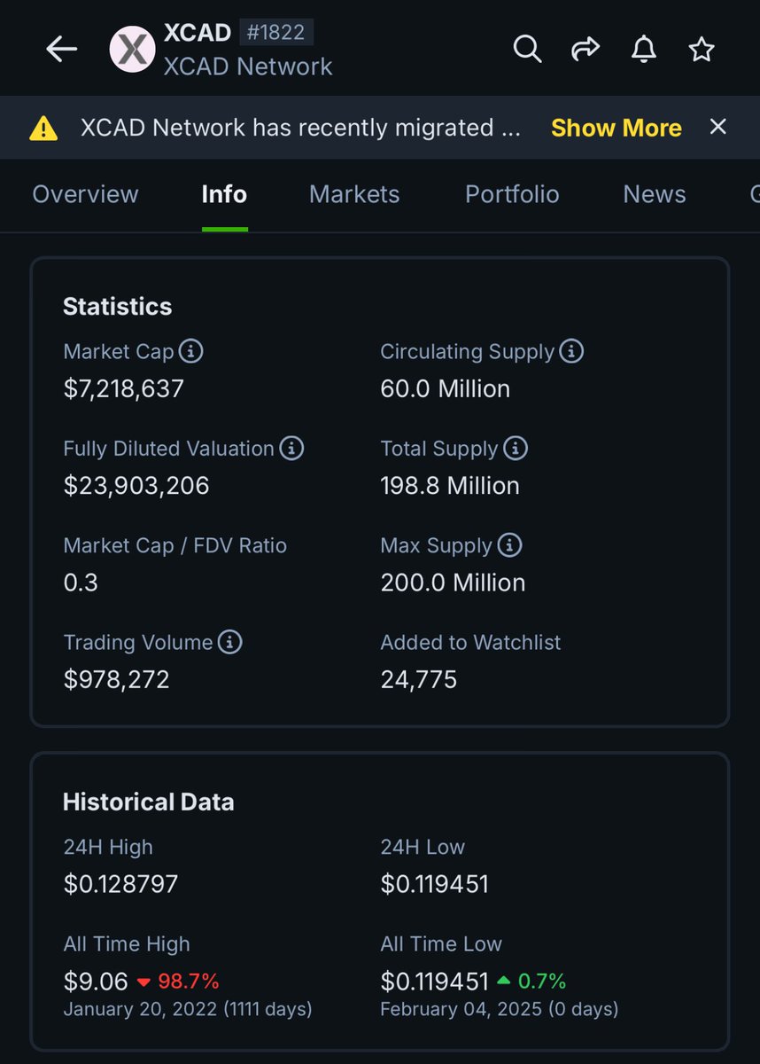The height and width of the screenshot is (1064, 760).
Task: Open the Circulating Supply info icon
Action: [x=571, y=351]
